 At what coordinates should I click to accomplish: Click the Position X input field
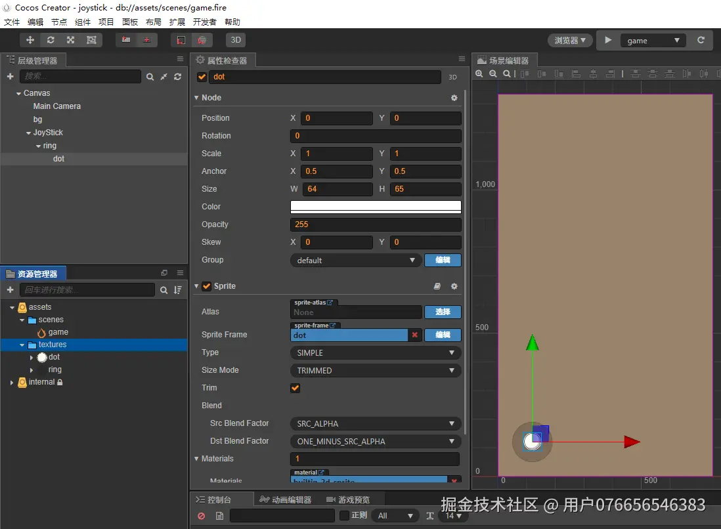[x=337, y=118]
